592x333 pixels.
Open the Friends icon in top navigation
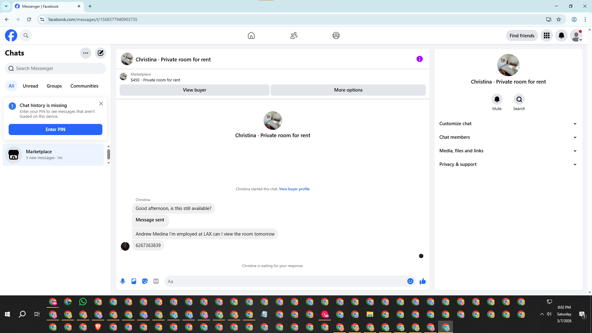(294, 35)
